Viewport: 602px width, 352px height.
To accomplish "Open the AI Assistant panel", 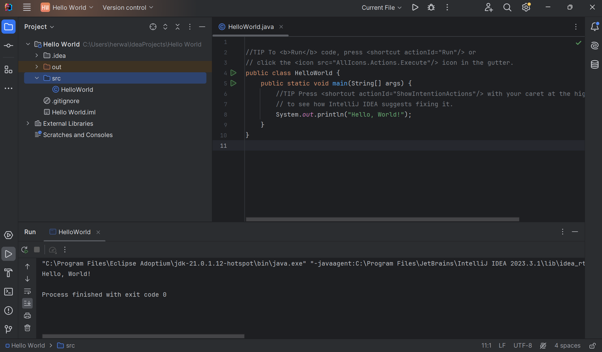I will (x=594, y=46).
